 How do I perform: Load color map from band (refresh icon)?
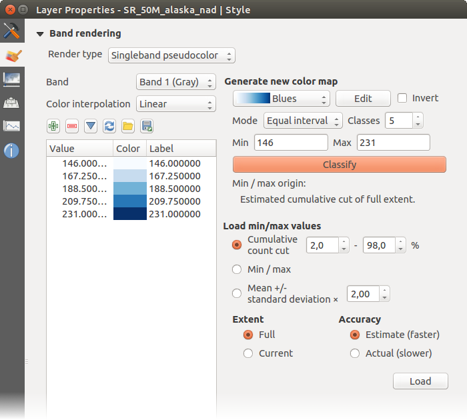(x=109, y=126)
